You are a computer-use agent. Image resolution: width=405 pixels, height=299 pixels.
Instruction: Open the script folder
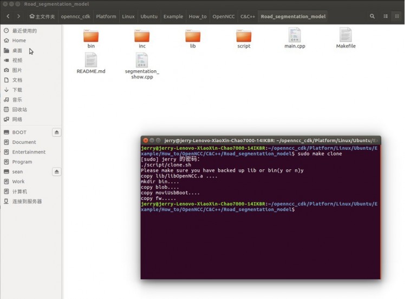244,36
